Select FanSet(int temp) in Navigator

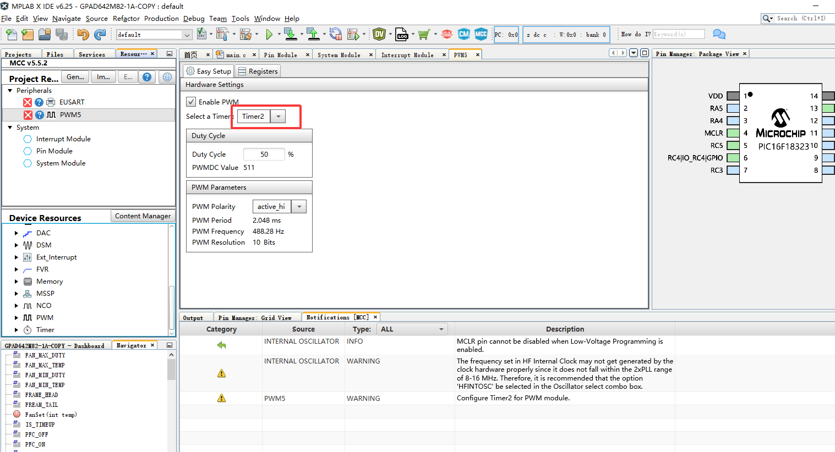tap(51, 415)
